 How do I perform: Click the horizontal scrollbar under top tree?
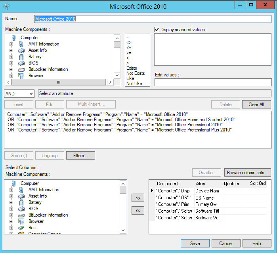[59, 82]
